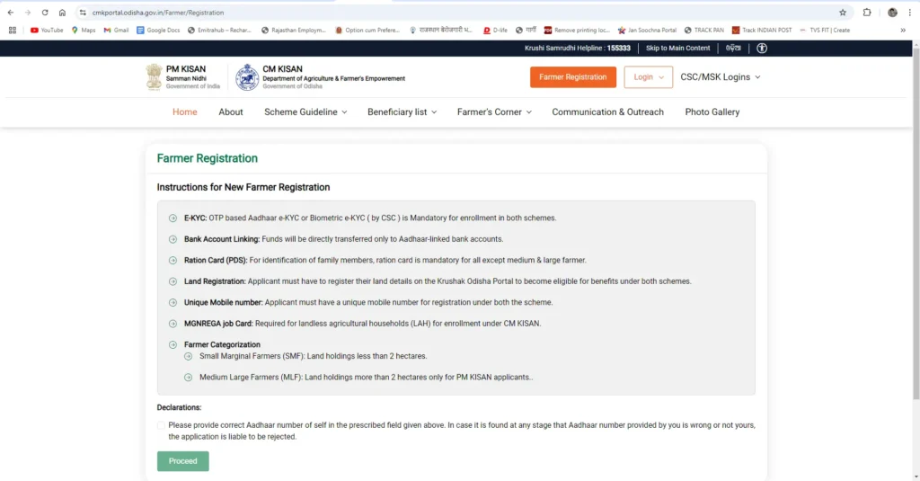Open Chrome three-dot menu

pyautogui.click(x=909, y=13)
